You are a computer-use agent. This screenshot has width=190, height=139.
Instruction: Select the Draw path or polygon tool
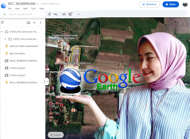55,14
